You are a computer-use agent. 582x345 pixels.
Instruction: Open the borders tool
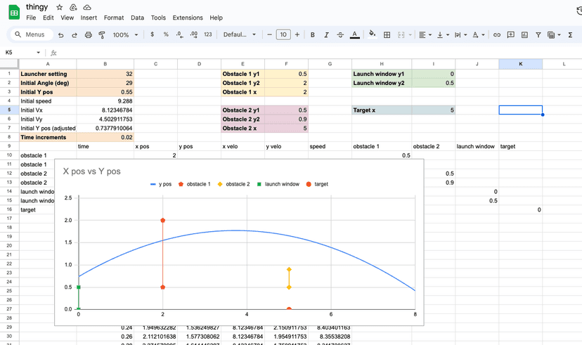tap(387, 34)
